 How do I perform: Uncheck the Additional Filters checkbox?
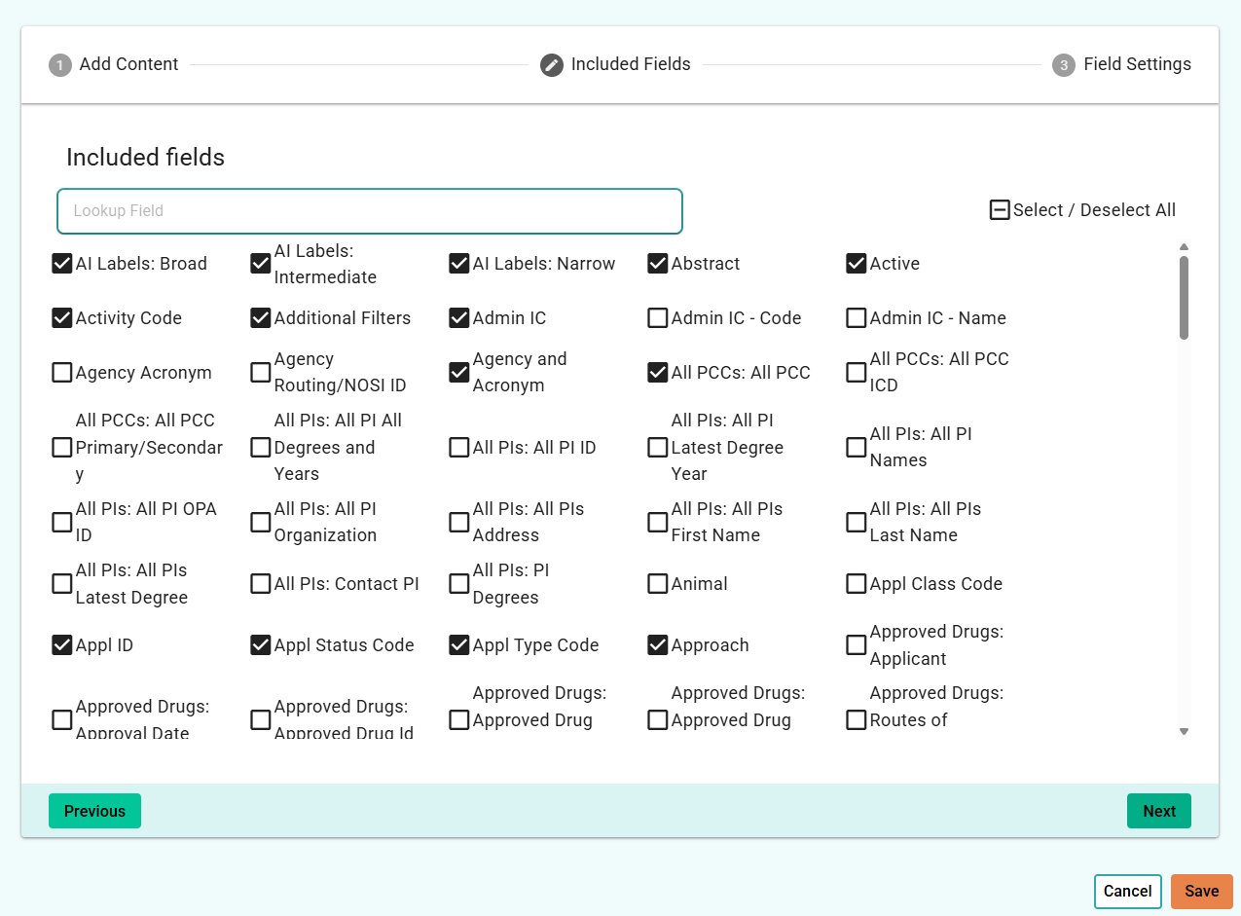coord(261,318)
